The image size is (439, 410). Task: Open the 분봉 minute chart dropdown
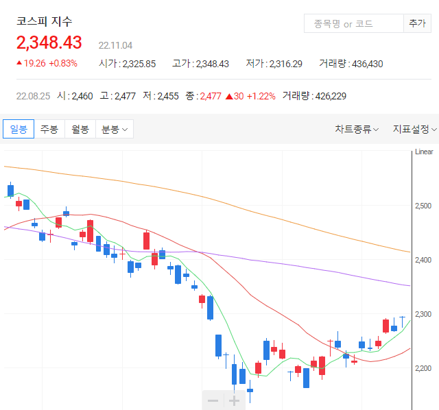pyautogui.click(x=115, y=129)
